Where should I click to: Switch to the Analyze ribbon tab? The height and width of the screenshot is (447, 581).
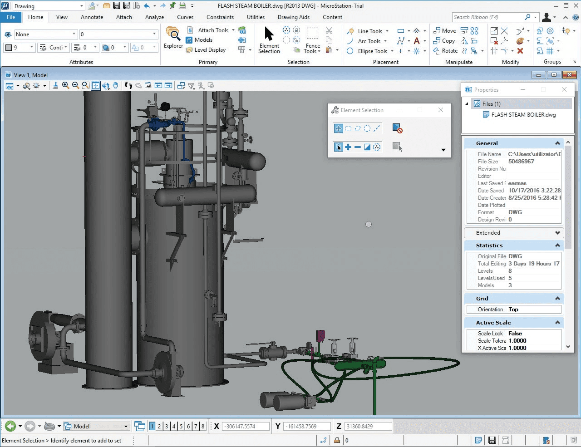pos(154,17)
